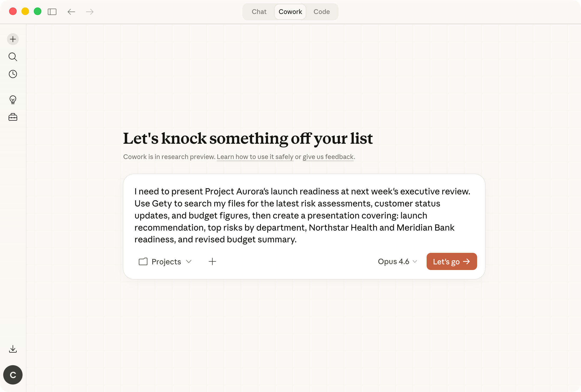Open the toolbox icon in the sidebar
The image size is (581, 392).
(13, 117)
